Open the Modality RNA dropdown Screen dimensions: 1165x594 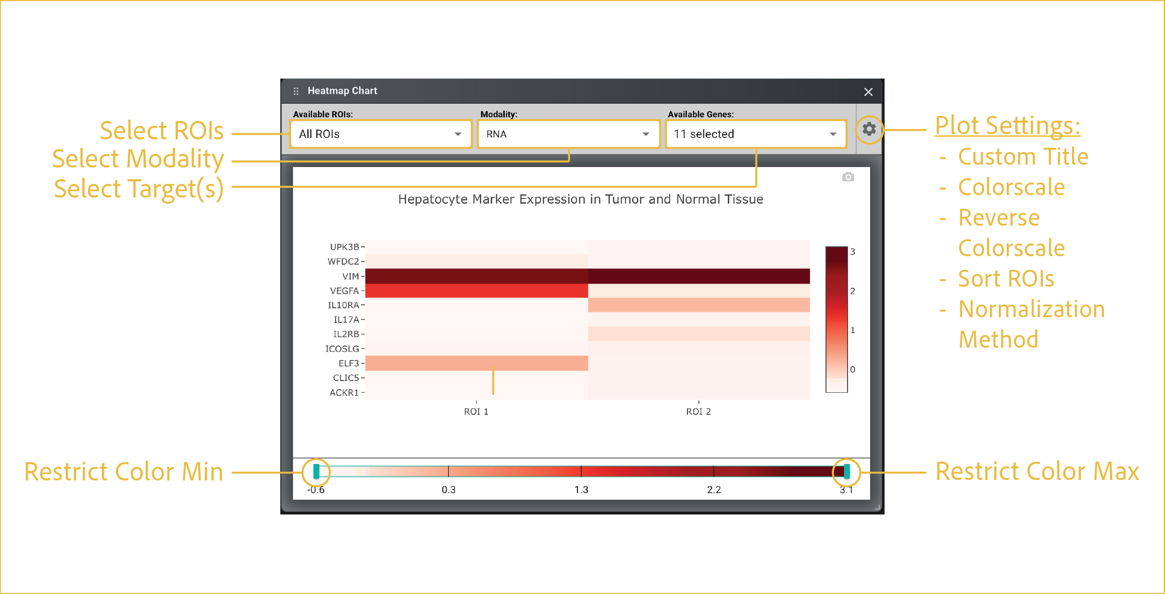pyautogui.click(x=569, y=134)
